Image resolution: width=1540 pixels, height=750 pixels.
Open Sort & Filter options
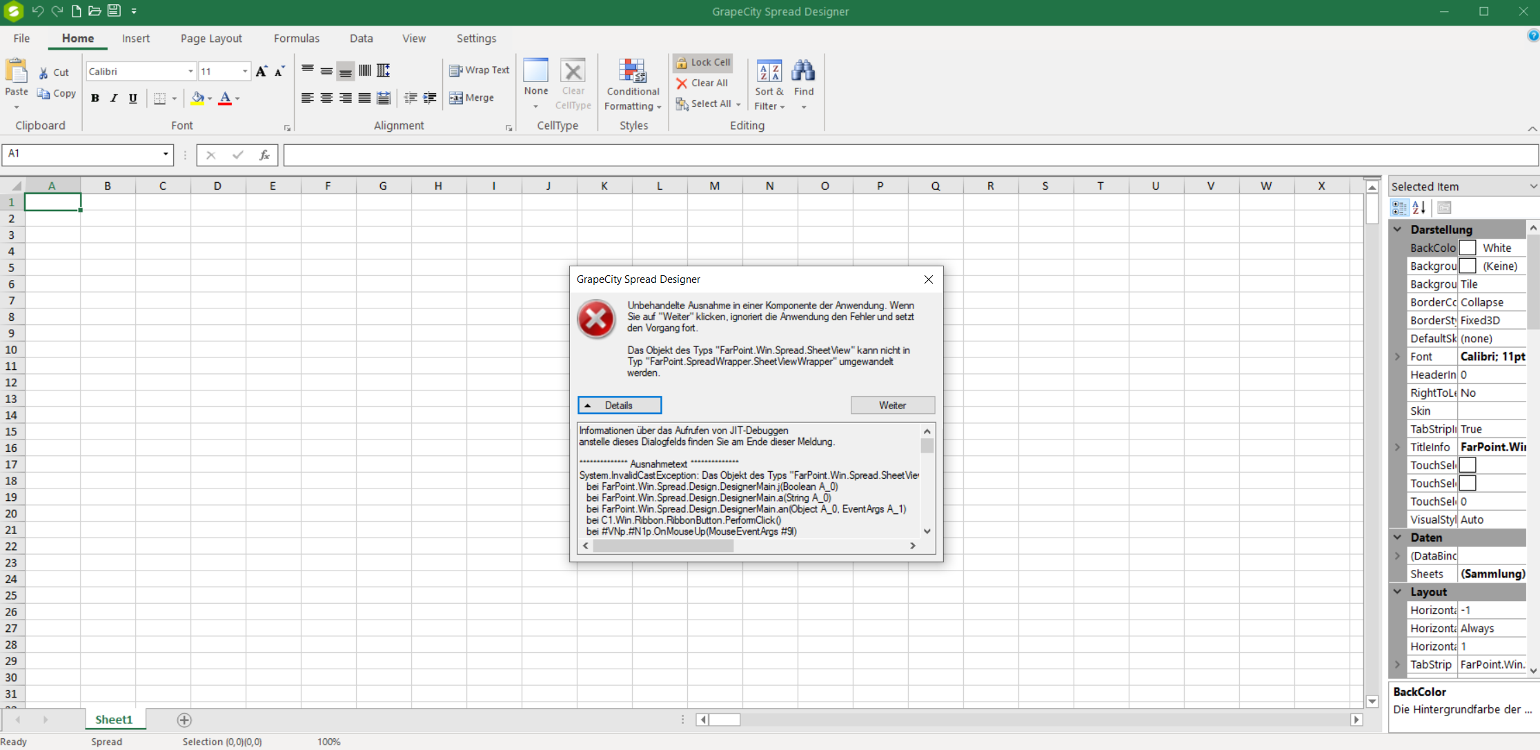(x=769, y=85)
